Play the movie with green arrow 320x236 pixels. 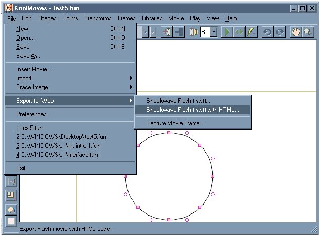(x=227, y=32)
